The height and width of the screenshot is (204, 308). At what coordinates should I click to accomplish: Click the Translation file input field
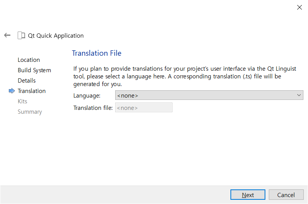pyautogui.click(x=144, y=108)
